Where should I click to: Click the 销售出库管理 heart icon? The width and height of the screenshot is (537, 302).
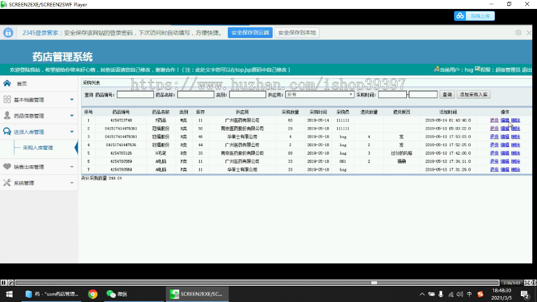tap(7, 167)
